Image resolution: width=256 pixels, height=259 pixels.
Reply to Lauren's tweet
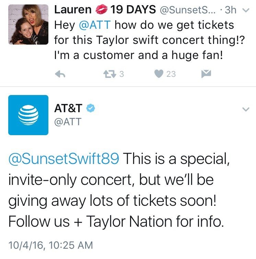point(60,74)
